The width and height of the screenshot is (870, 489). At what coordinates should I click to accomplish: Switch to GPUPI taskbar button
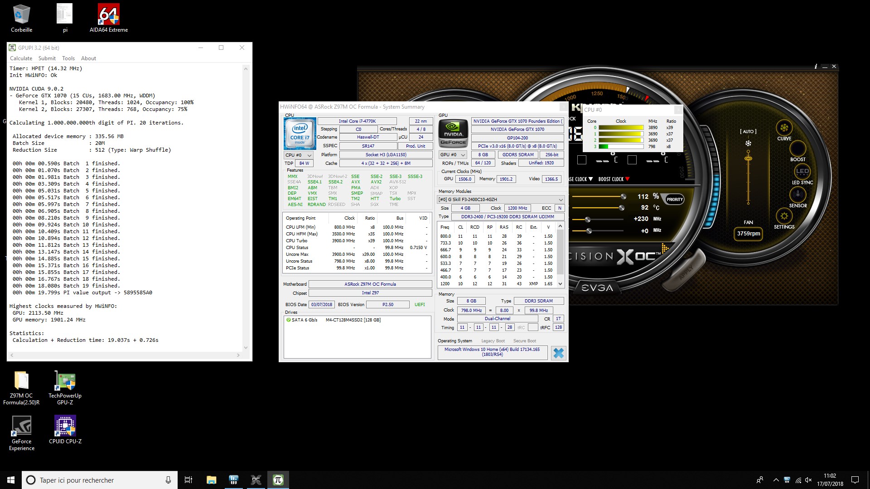[x=278, y=480]
